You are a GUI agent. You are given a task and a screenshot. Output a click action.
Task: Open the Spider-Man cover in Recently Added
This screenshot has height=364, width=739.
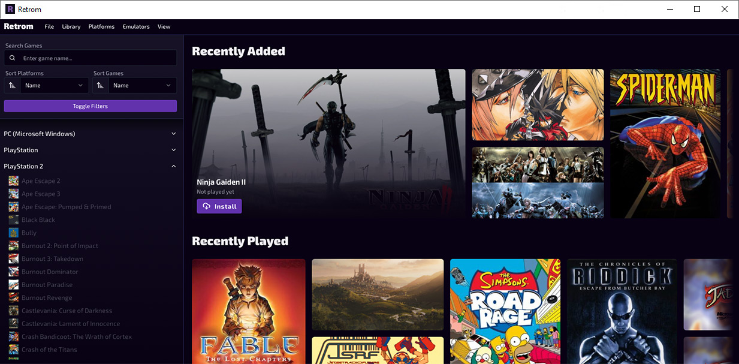(x=665, y=143)
